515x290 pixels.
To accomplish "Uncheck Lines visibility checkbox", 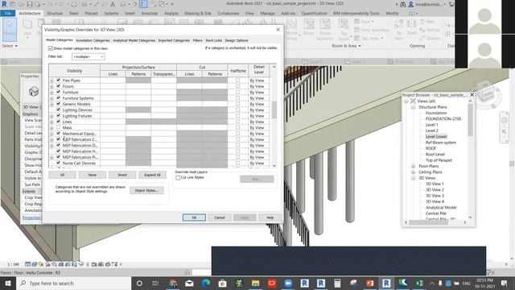I will coord(59,122).
